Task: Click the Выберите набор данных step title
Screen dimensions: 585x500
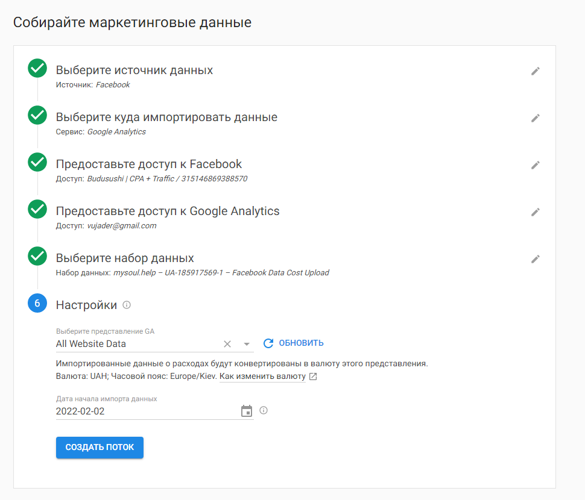Action: click(125, 258)
